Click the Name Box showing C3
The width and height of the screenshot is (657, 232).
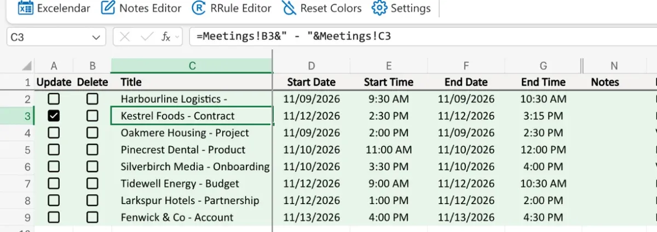(x=56, y=37)
